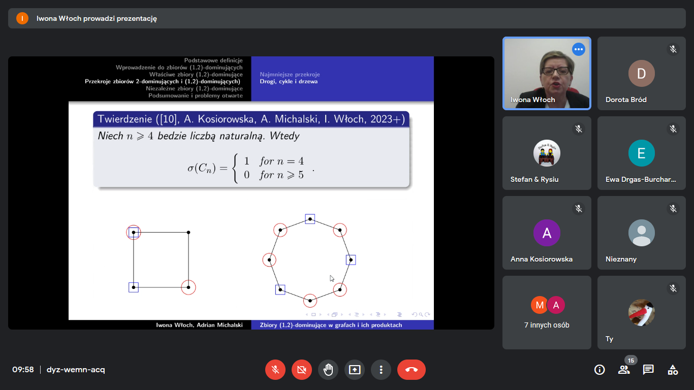Open the three-dot more options menu

click(381, 370)
